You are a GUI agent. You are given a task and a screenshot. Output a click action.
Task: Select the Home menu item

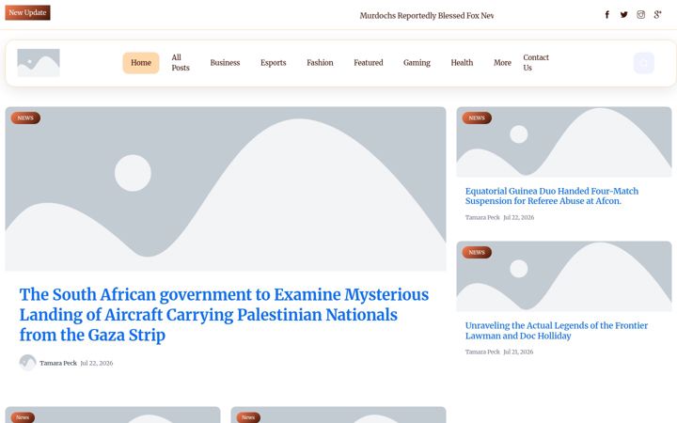[141, 63]
